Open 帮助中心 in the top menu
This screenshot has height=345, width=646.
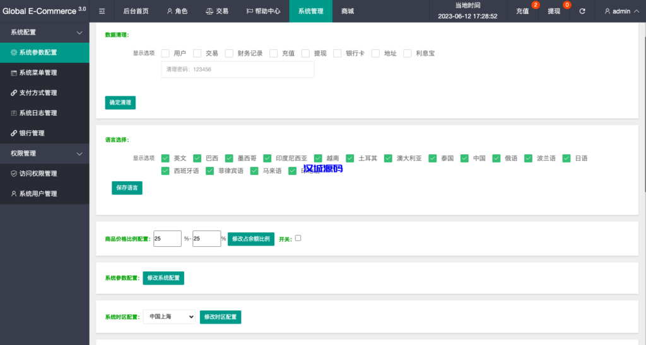pos(263,11)
